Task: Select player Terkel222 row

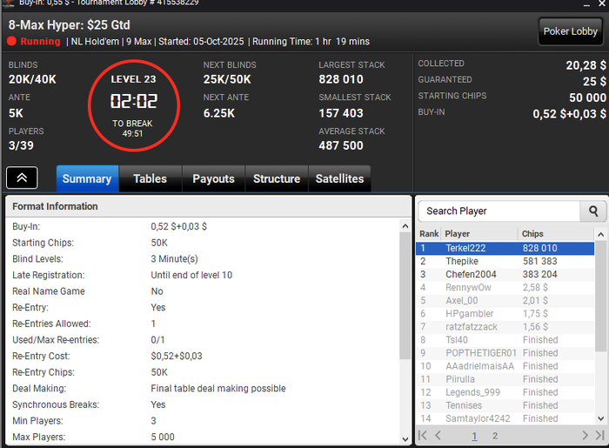Action: coord(505,248)
